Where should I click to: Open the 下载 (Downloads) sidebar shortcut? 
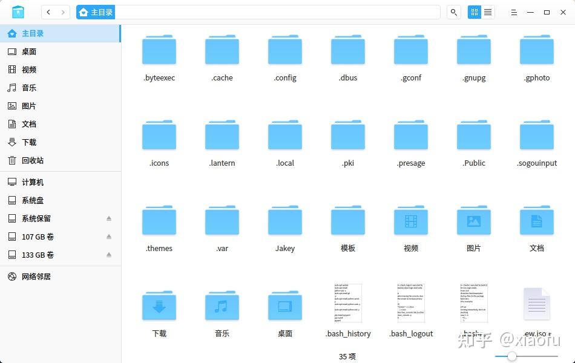pos(28,142)
